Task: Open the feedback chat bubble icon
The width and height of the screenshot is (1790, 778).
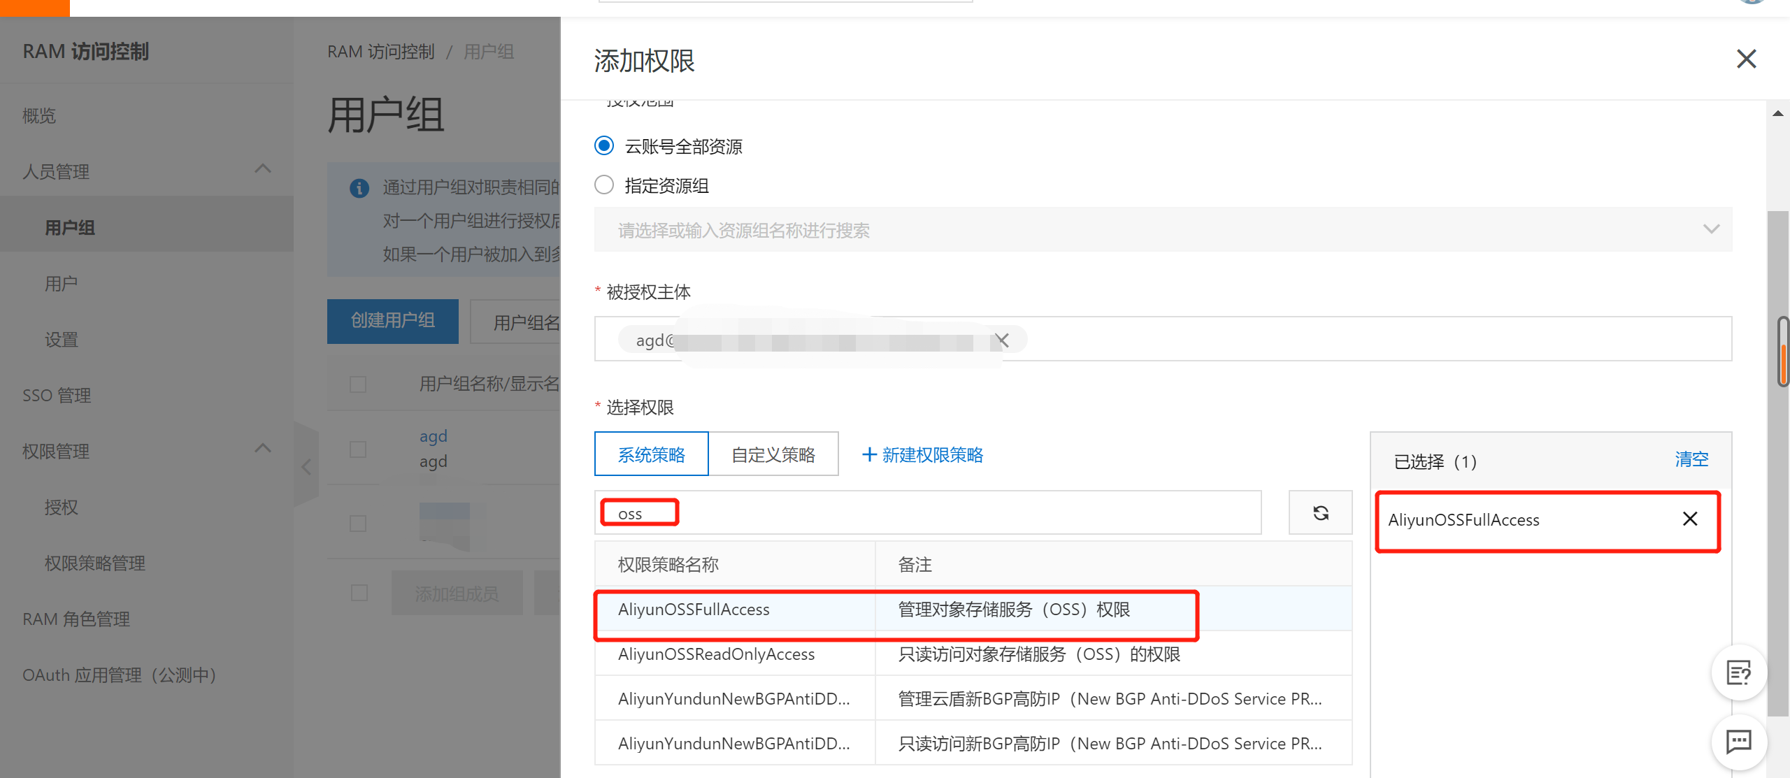Action: (1739, 742)
